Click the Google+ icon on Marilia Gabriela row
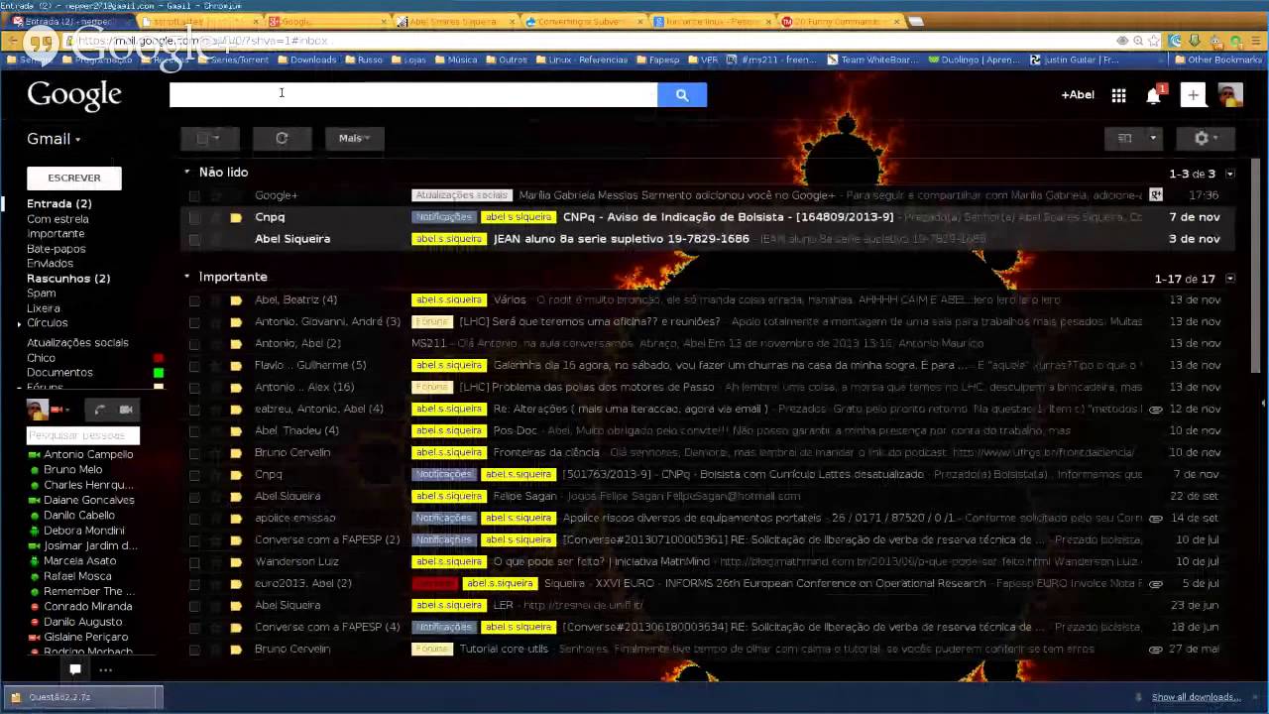 point(1156,195)
